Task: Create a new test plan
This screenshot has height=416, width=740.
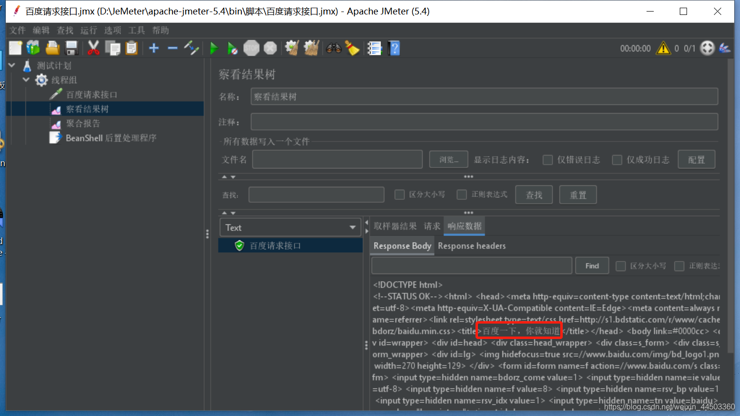Action: (x=15, y=48)
